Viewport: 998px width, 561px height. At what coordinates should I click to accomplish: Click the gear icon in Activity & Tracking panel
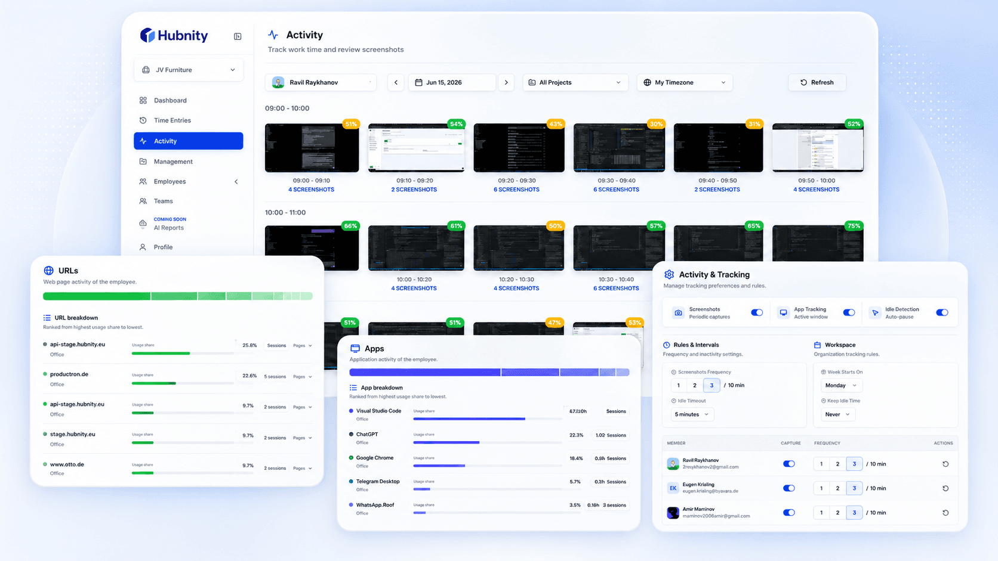(x=669, y=274)
